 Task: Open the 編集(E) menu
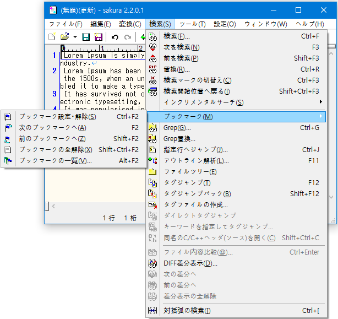pos(101,24)
